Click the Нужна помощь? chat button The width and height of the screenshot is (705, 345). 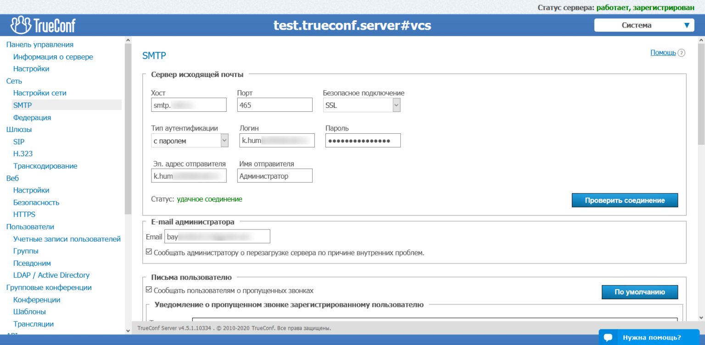[649, 338]
